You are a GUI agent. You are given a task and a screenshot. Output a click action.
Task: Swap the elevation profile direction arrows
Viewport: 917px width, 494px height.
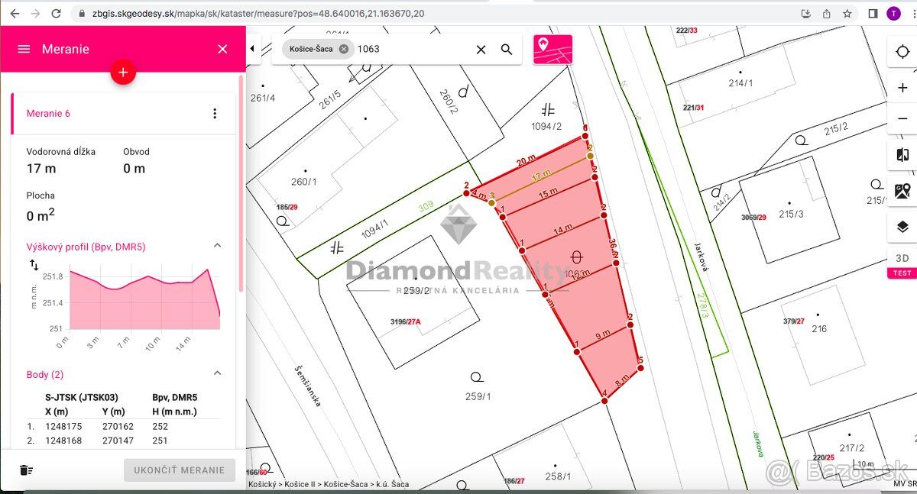[34, 265]
